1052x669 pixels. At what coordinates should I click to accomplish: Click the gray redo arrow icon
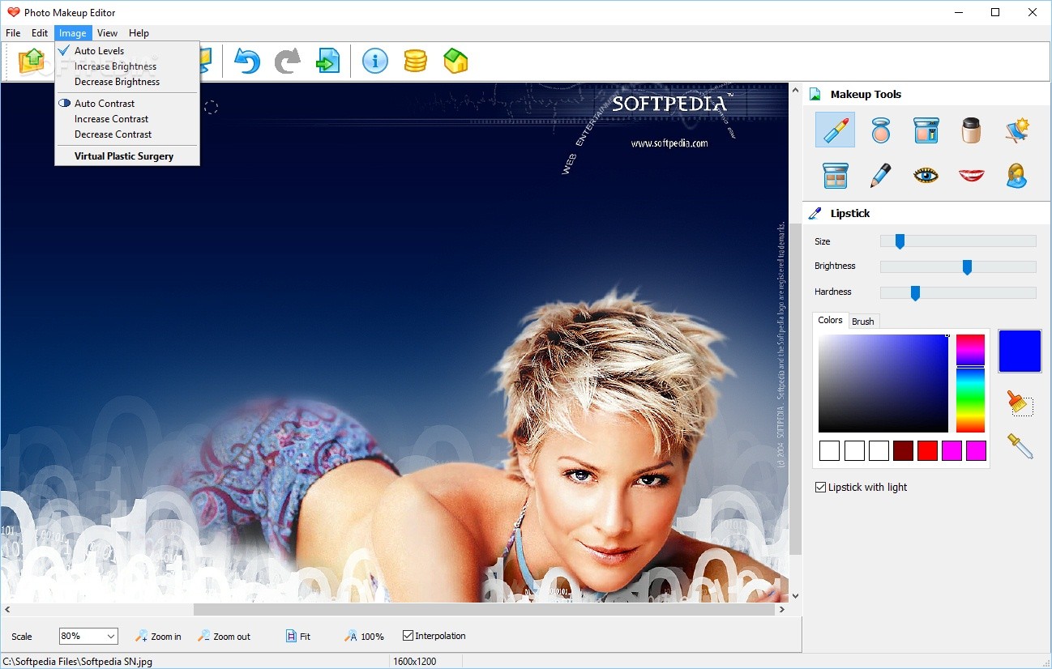(x=287, y=61)
